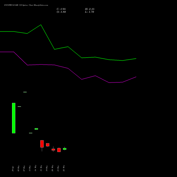177x177 pixels.
Task: Click the magenta line's right end
Action: click(x=136, y=77)
